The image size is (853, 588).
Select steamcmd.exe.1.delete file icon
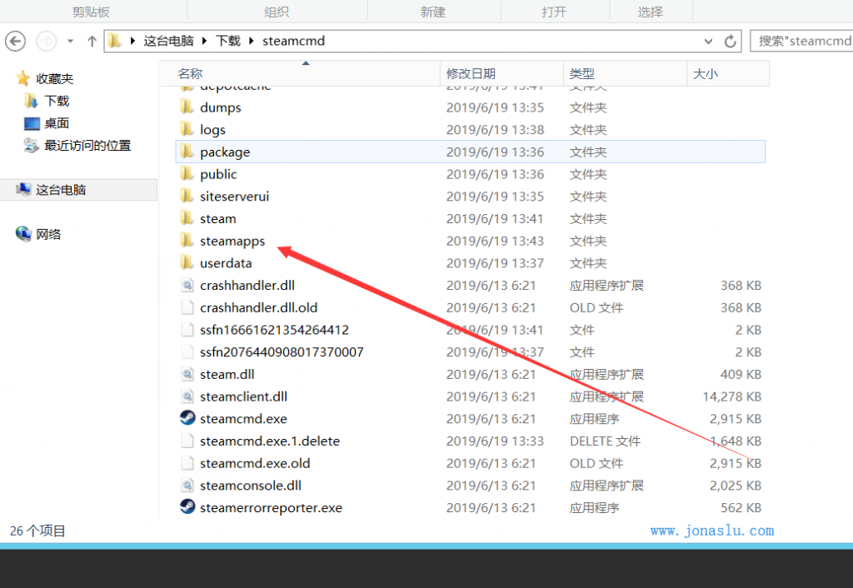click(187, 441)
